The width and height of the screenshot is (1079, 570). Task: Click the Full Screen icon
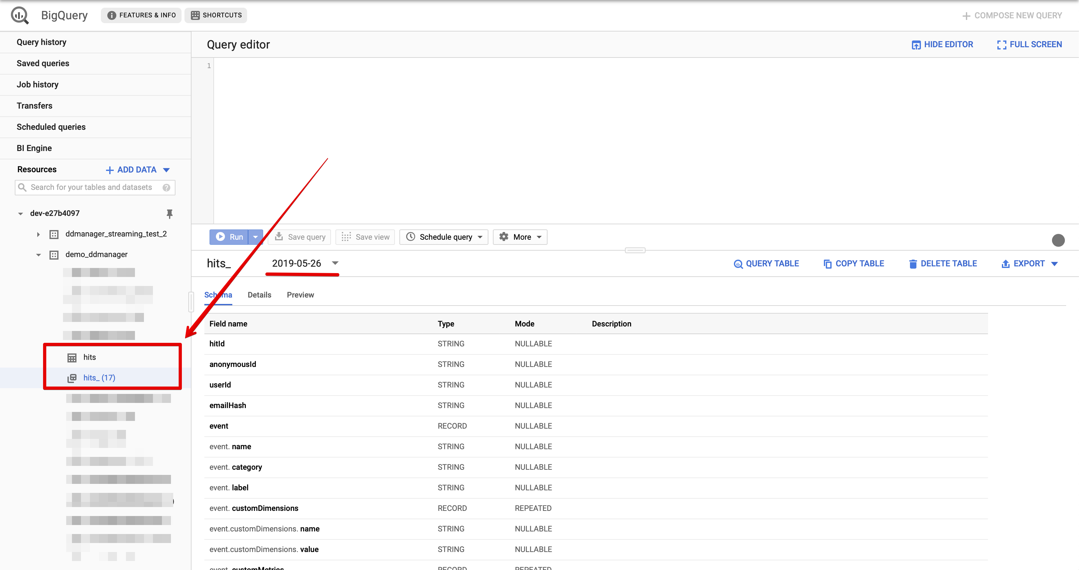pos(1002,45)
